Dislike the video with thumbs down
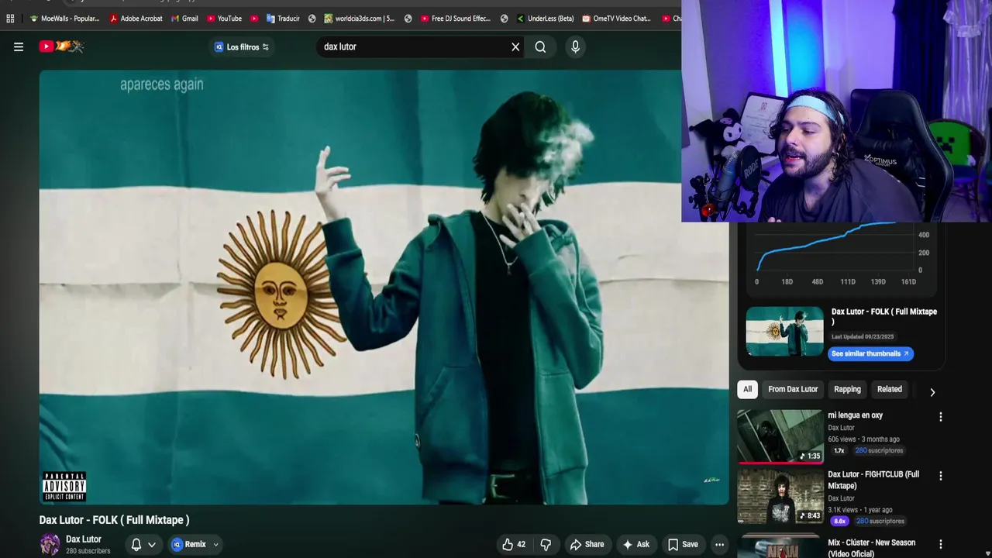 click(x=546, y=544)
